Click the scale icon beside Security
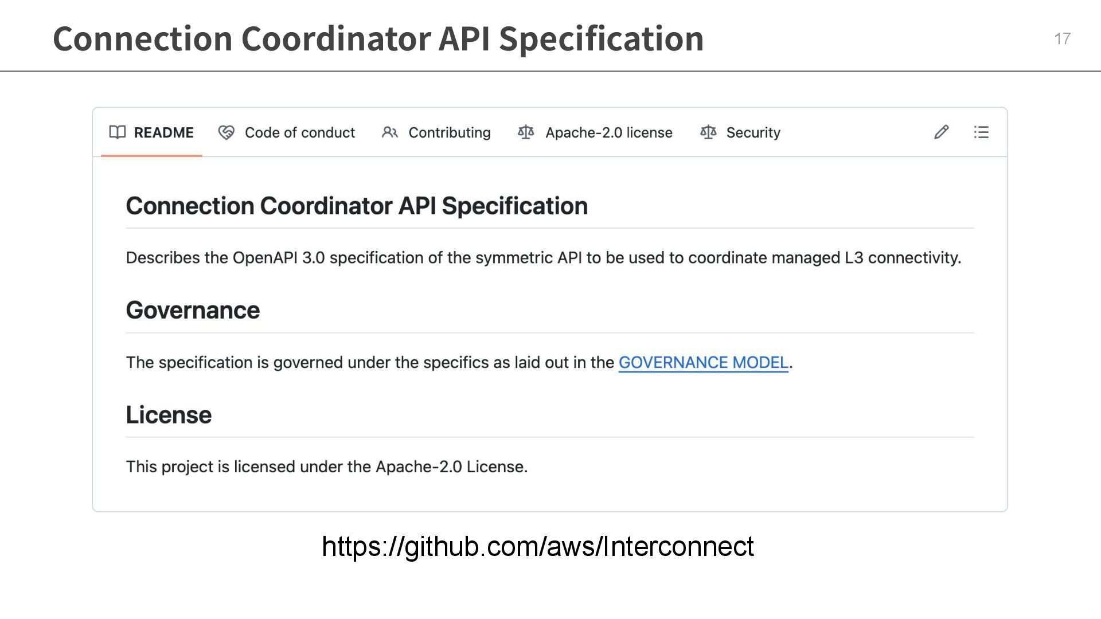The width and height of the screenshot is (1101, 619). tap(708, 132)
